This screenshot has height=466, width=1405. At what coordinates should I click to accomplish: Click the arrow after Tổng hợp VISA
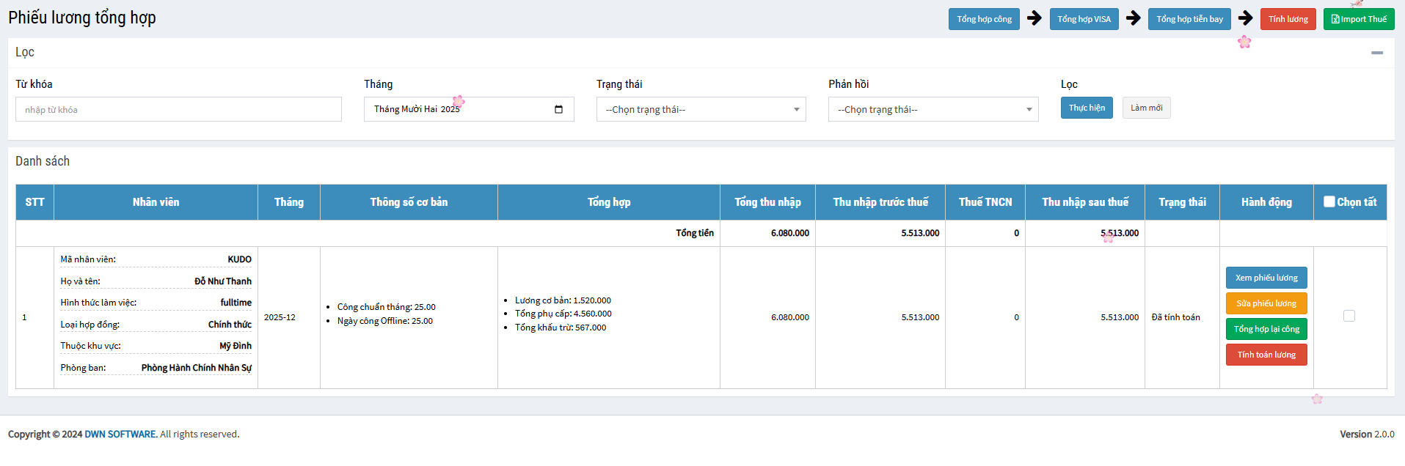point(1134,18)
